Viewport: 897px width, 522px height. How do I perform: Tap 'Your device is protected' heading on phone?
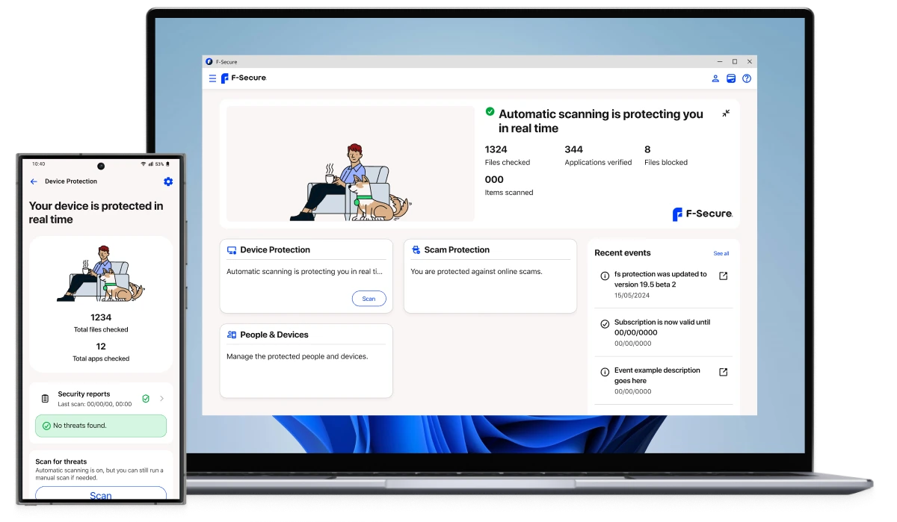point(96,213)
